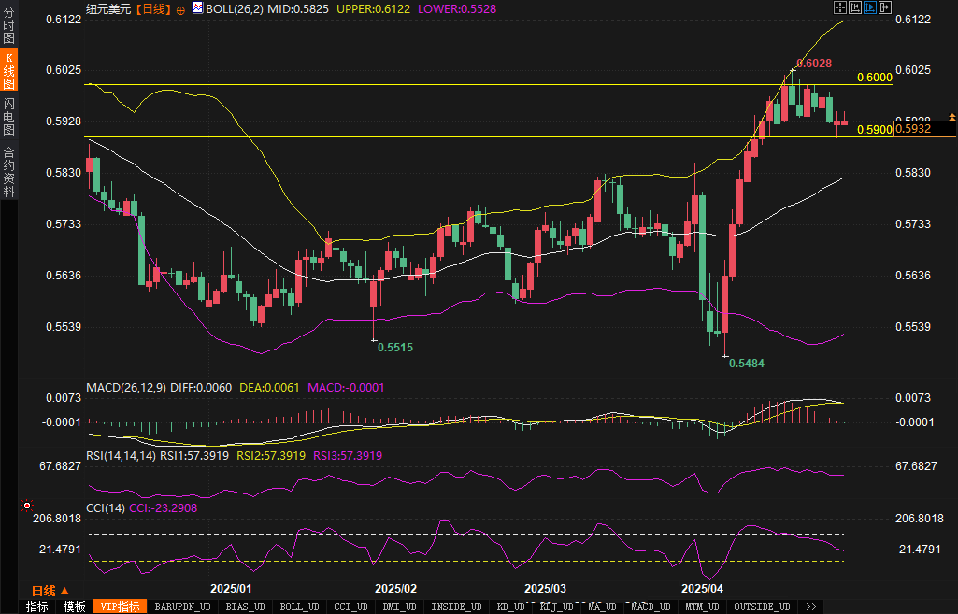Click the orange circle icon after 日线

coord(180,10)
